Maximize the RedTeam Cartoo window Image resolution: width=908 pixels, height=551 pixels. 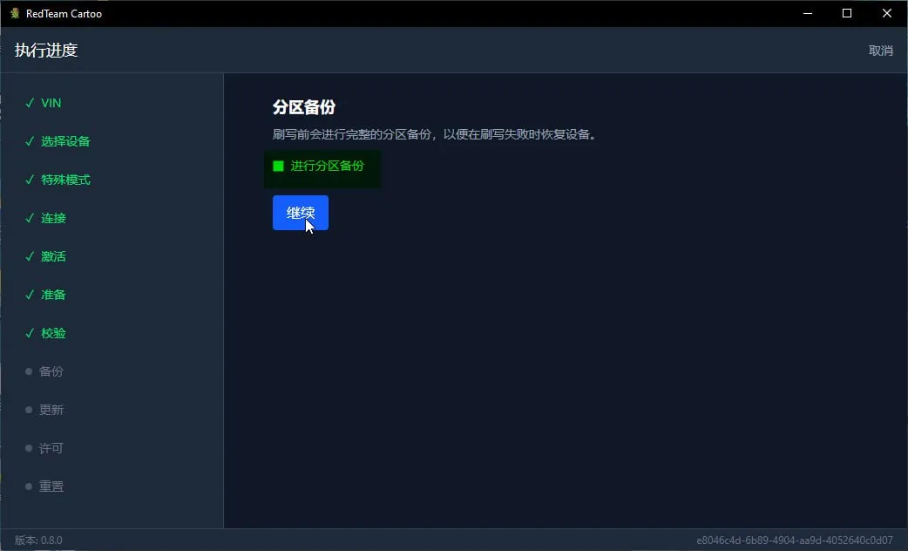tap(847, 13)
